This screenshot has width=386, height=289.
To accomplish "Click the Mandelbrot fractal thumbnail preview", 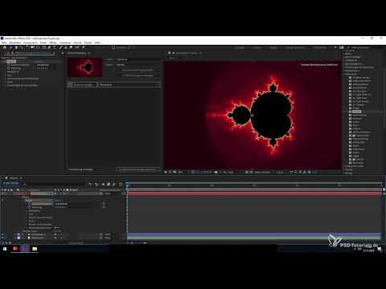I will point(85,67).
